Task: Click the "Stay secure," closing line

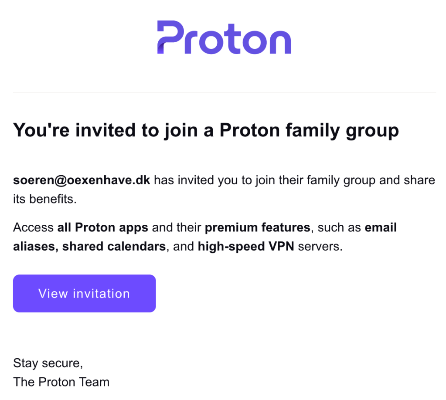Action: pyautogui.click(x=48, y=363)
